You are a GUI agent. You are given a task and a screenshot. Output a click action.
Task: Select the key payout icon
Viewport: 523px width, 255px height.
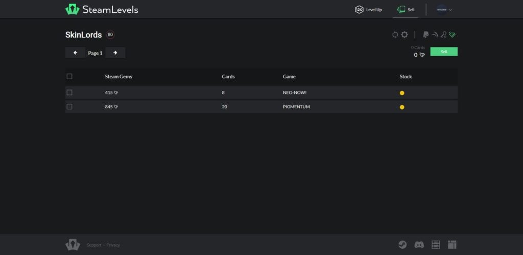coord(443,35)
